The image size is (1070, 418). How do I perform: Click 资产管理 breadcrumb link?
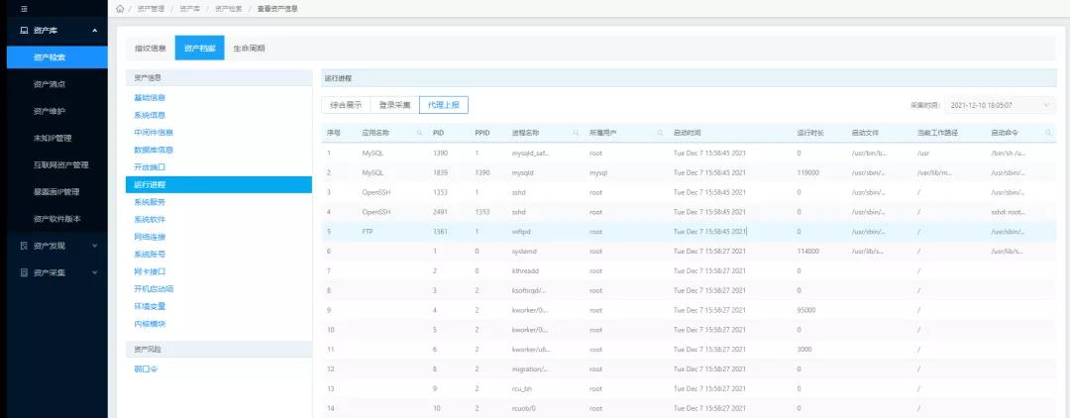[x=151, y=9]
